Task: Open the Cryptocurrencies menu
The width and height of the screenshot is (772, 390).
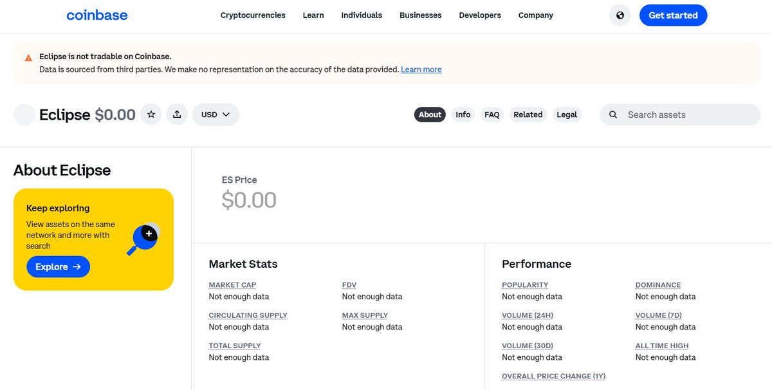Action: point(253,15)
